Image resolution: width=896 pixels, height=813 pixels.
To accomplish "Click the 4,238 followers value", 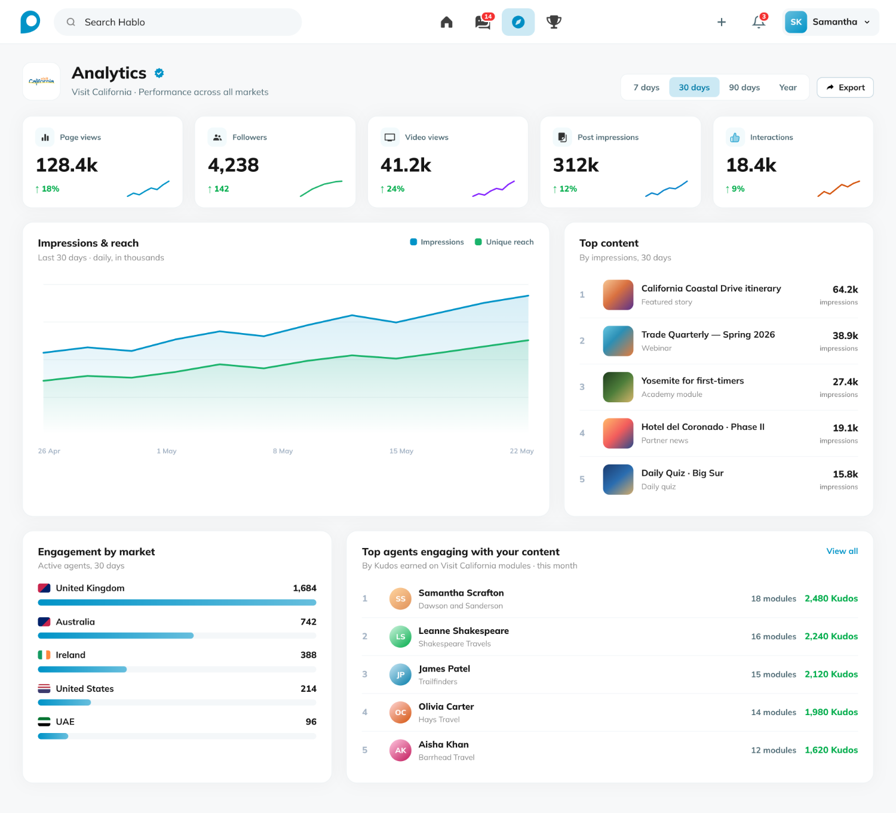I will pyautogui.click(x=234, y=165).
